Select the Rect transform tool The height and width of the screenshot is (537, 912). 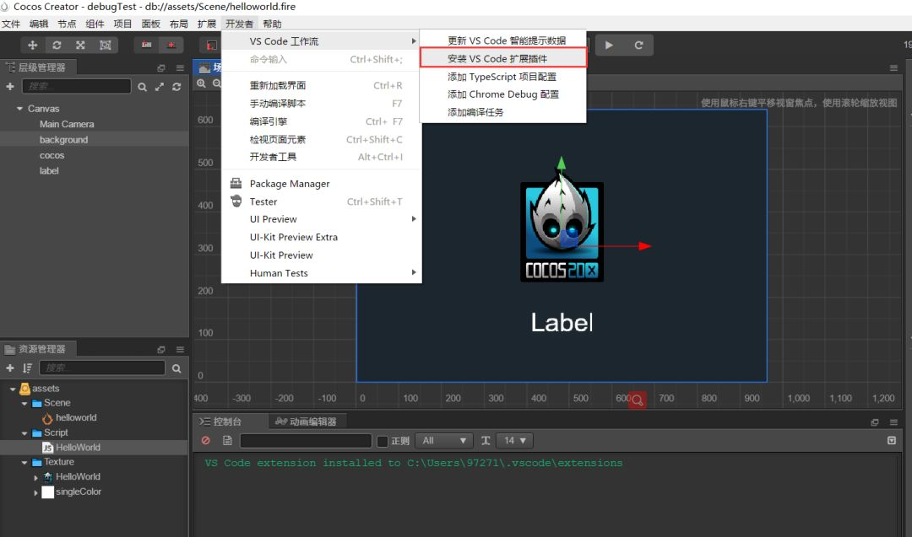[x=103, y=45]
